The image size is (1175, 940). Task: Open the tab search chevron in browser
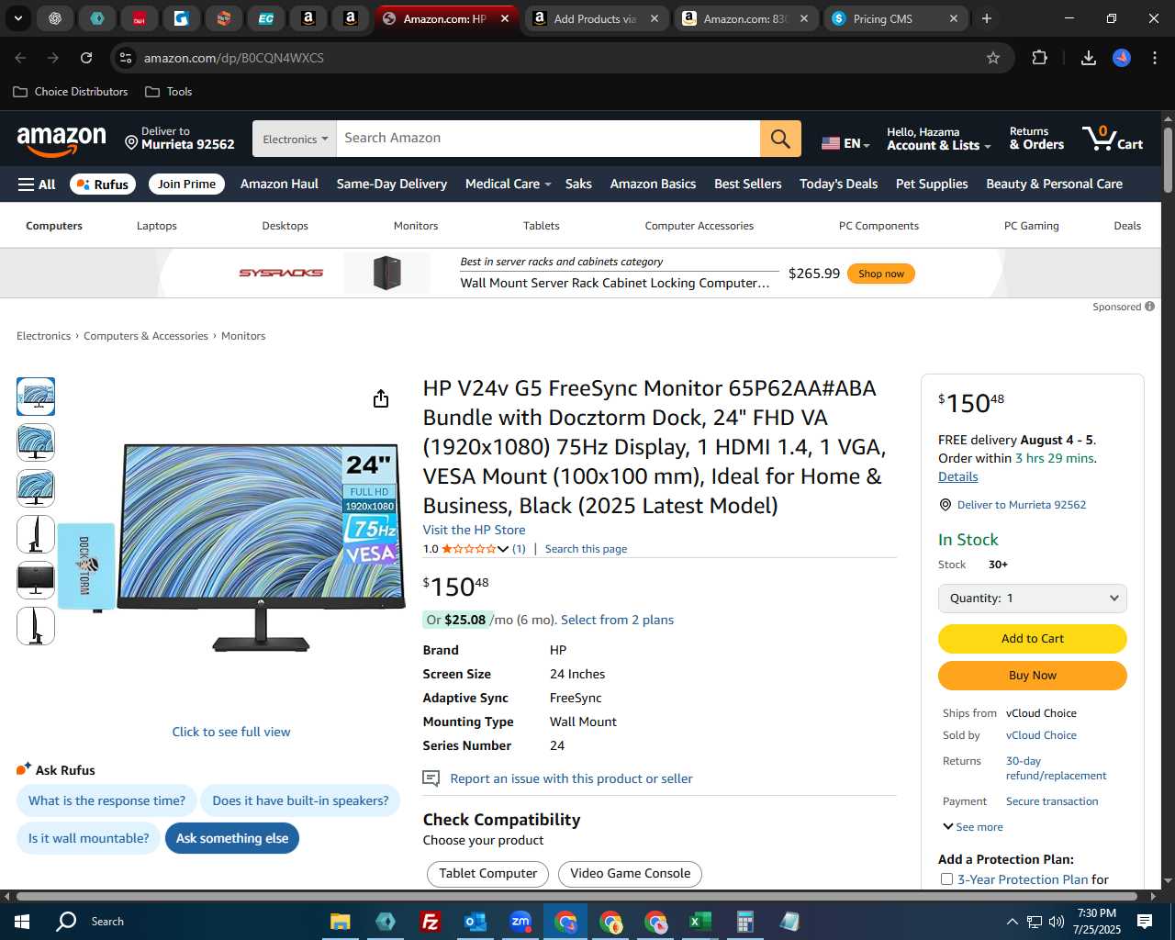[17, 18]
